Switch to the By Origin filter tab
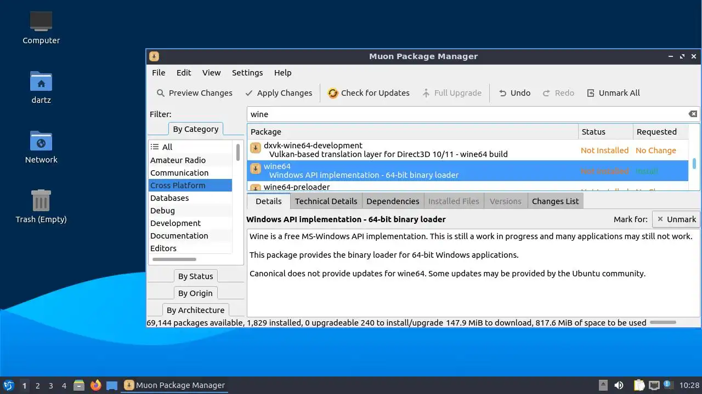The image size is (702, 394). (195, 293)
